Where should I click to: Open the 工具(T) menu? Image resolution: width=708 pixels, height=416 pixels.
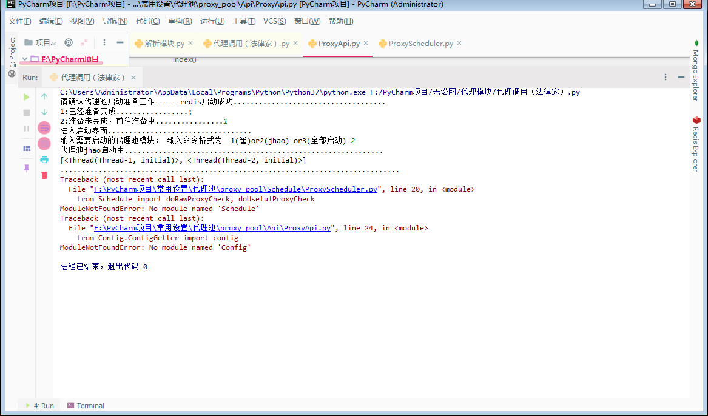244,21
